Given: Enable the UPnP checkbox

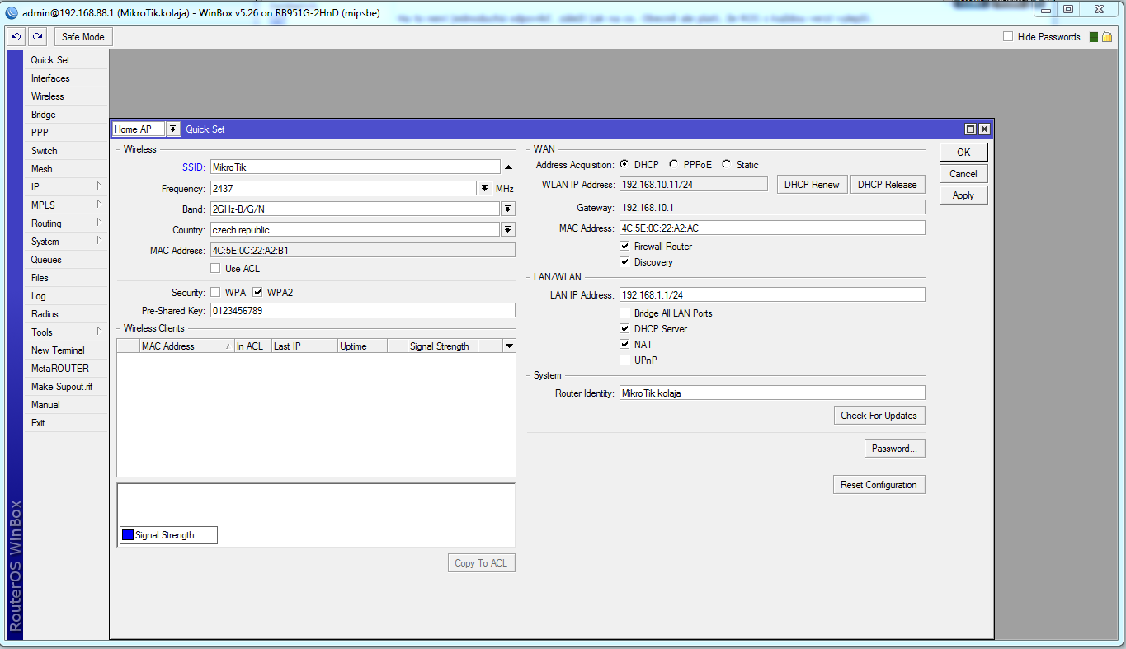Looking at the screenshot, I should click(624, 360).
